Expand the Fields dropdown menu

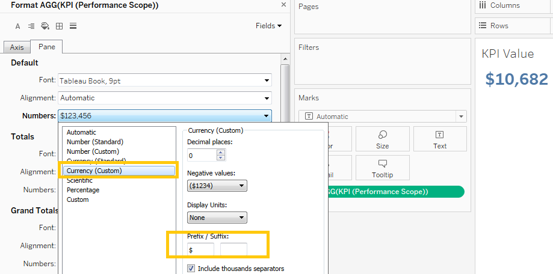point(268,26)
